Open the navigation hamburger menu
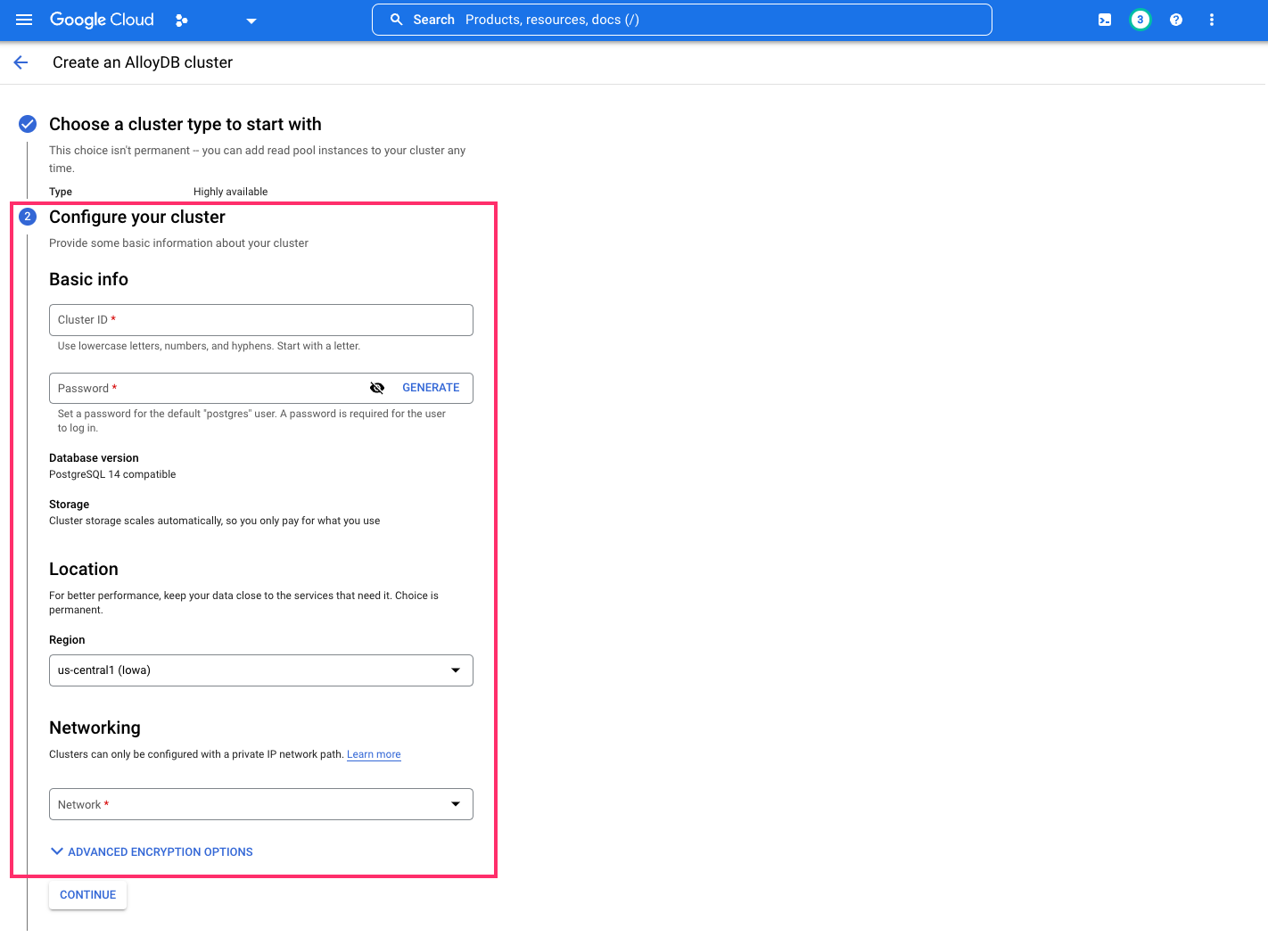 [24, 20]
